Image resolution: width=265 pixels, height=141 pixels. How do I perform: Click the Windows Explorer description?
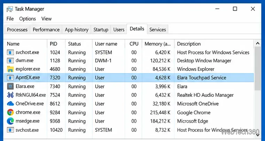tap(196, 69)
